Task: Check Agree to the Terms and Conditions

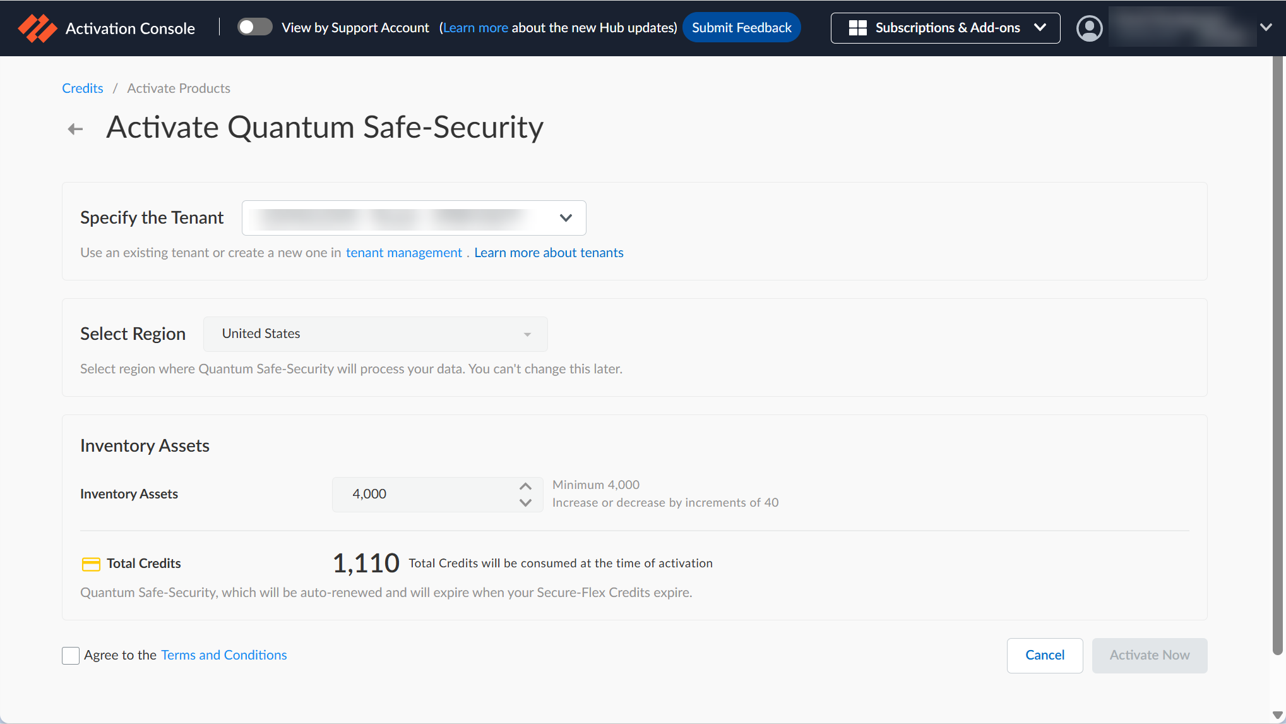Action: tap(71, 655)
